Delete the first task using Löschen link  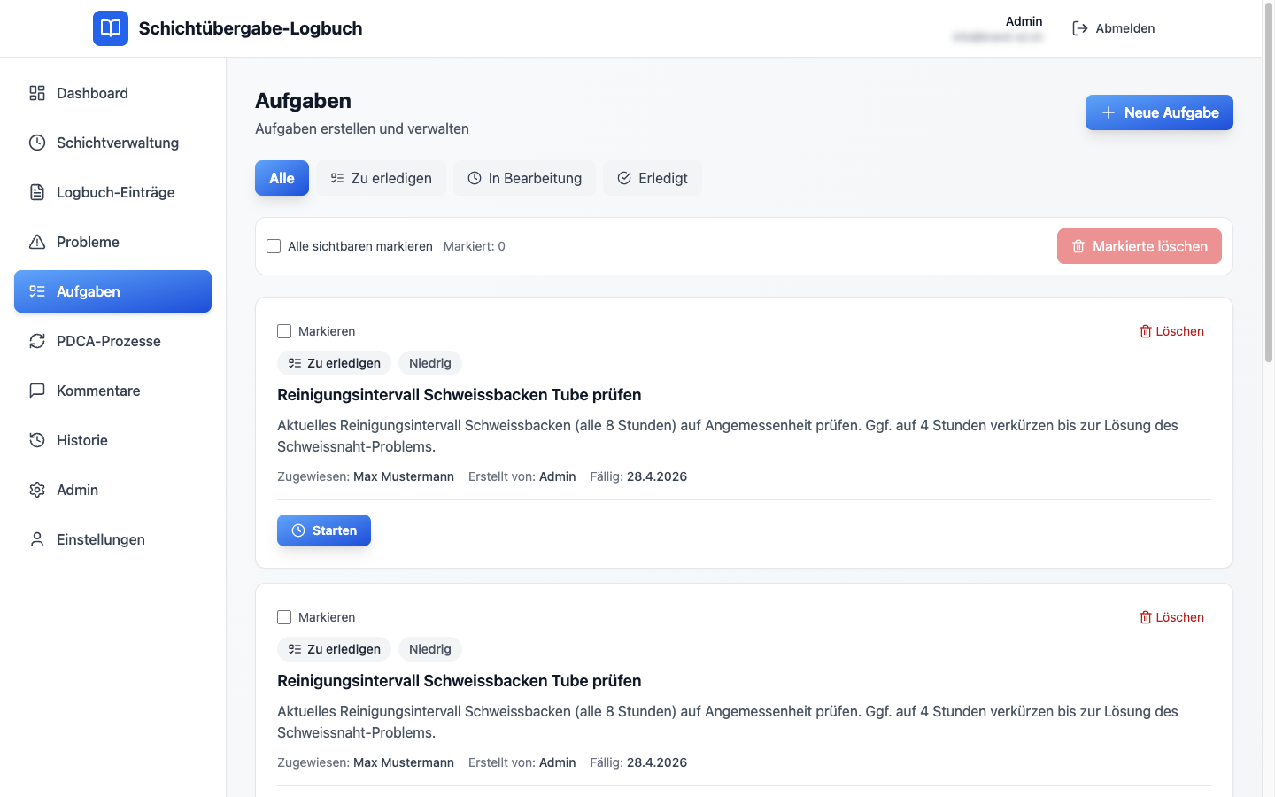coord(1171,331)
